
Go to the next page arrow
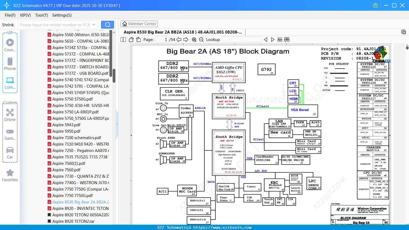point(186,40)
